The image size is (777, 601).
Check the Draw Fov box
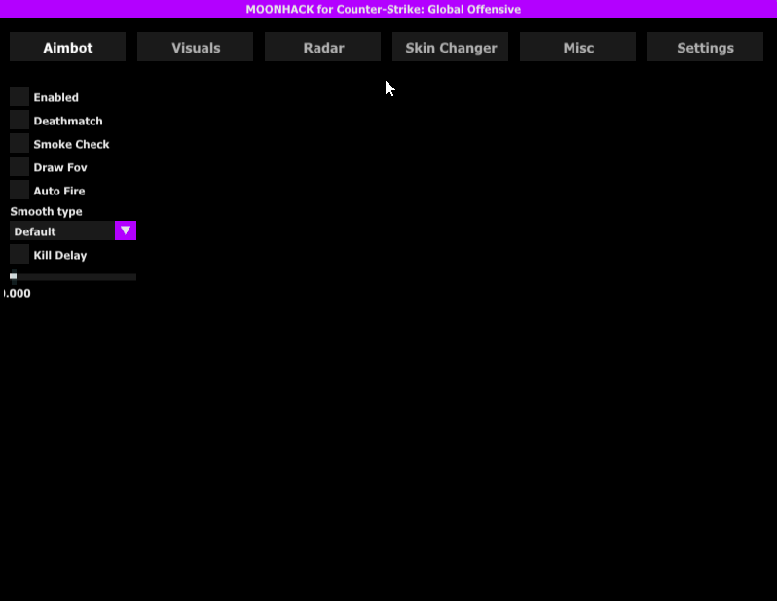[x=19, y=166]
